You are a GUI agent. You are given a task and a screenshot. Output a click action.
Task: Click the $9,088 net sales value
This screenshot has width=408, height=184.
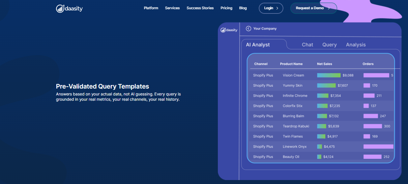pyautogui.click(x=348, y=75)
